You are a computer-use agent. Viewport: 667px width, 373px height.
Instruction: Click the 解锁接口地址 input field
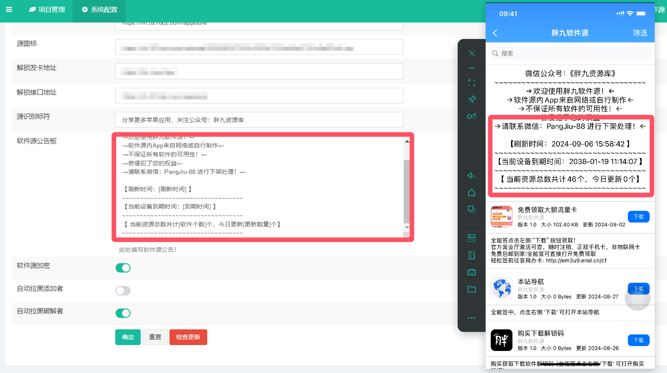click(x=259, y=96)
